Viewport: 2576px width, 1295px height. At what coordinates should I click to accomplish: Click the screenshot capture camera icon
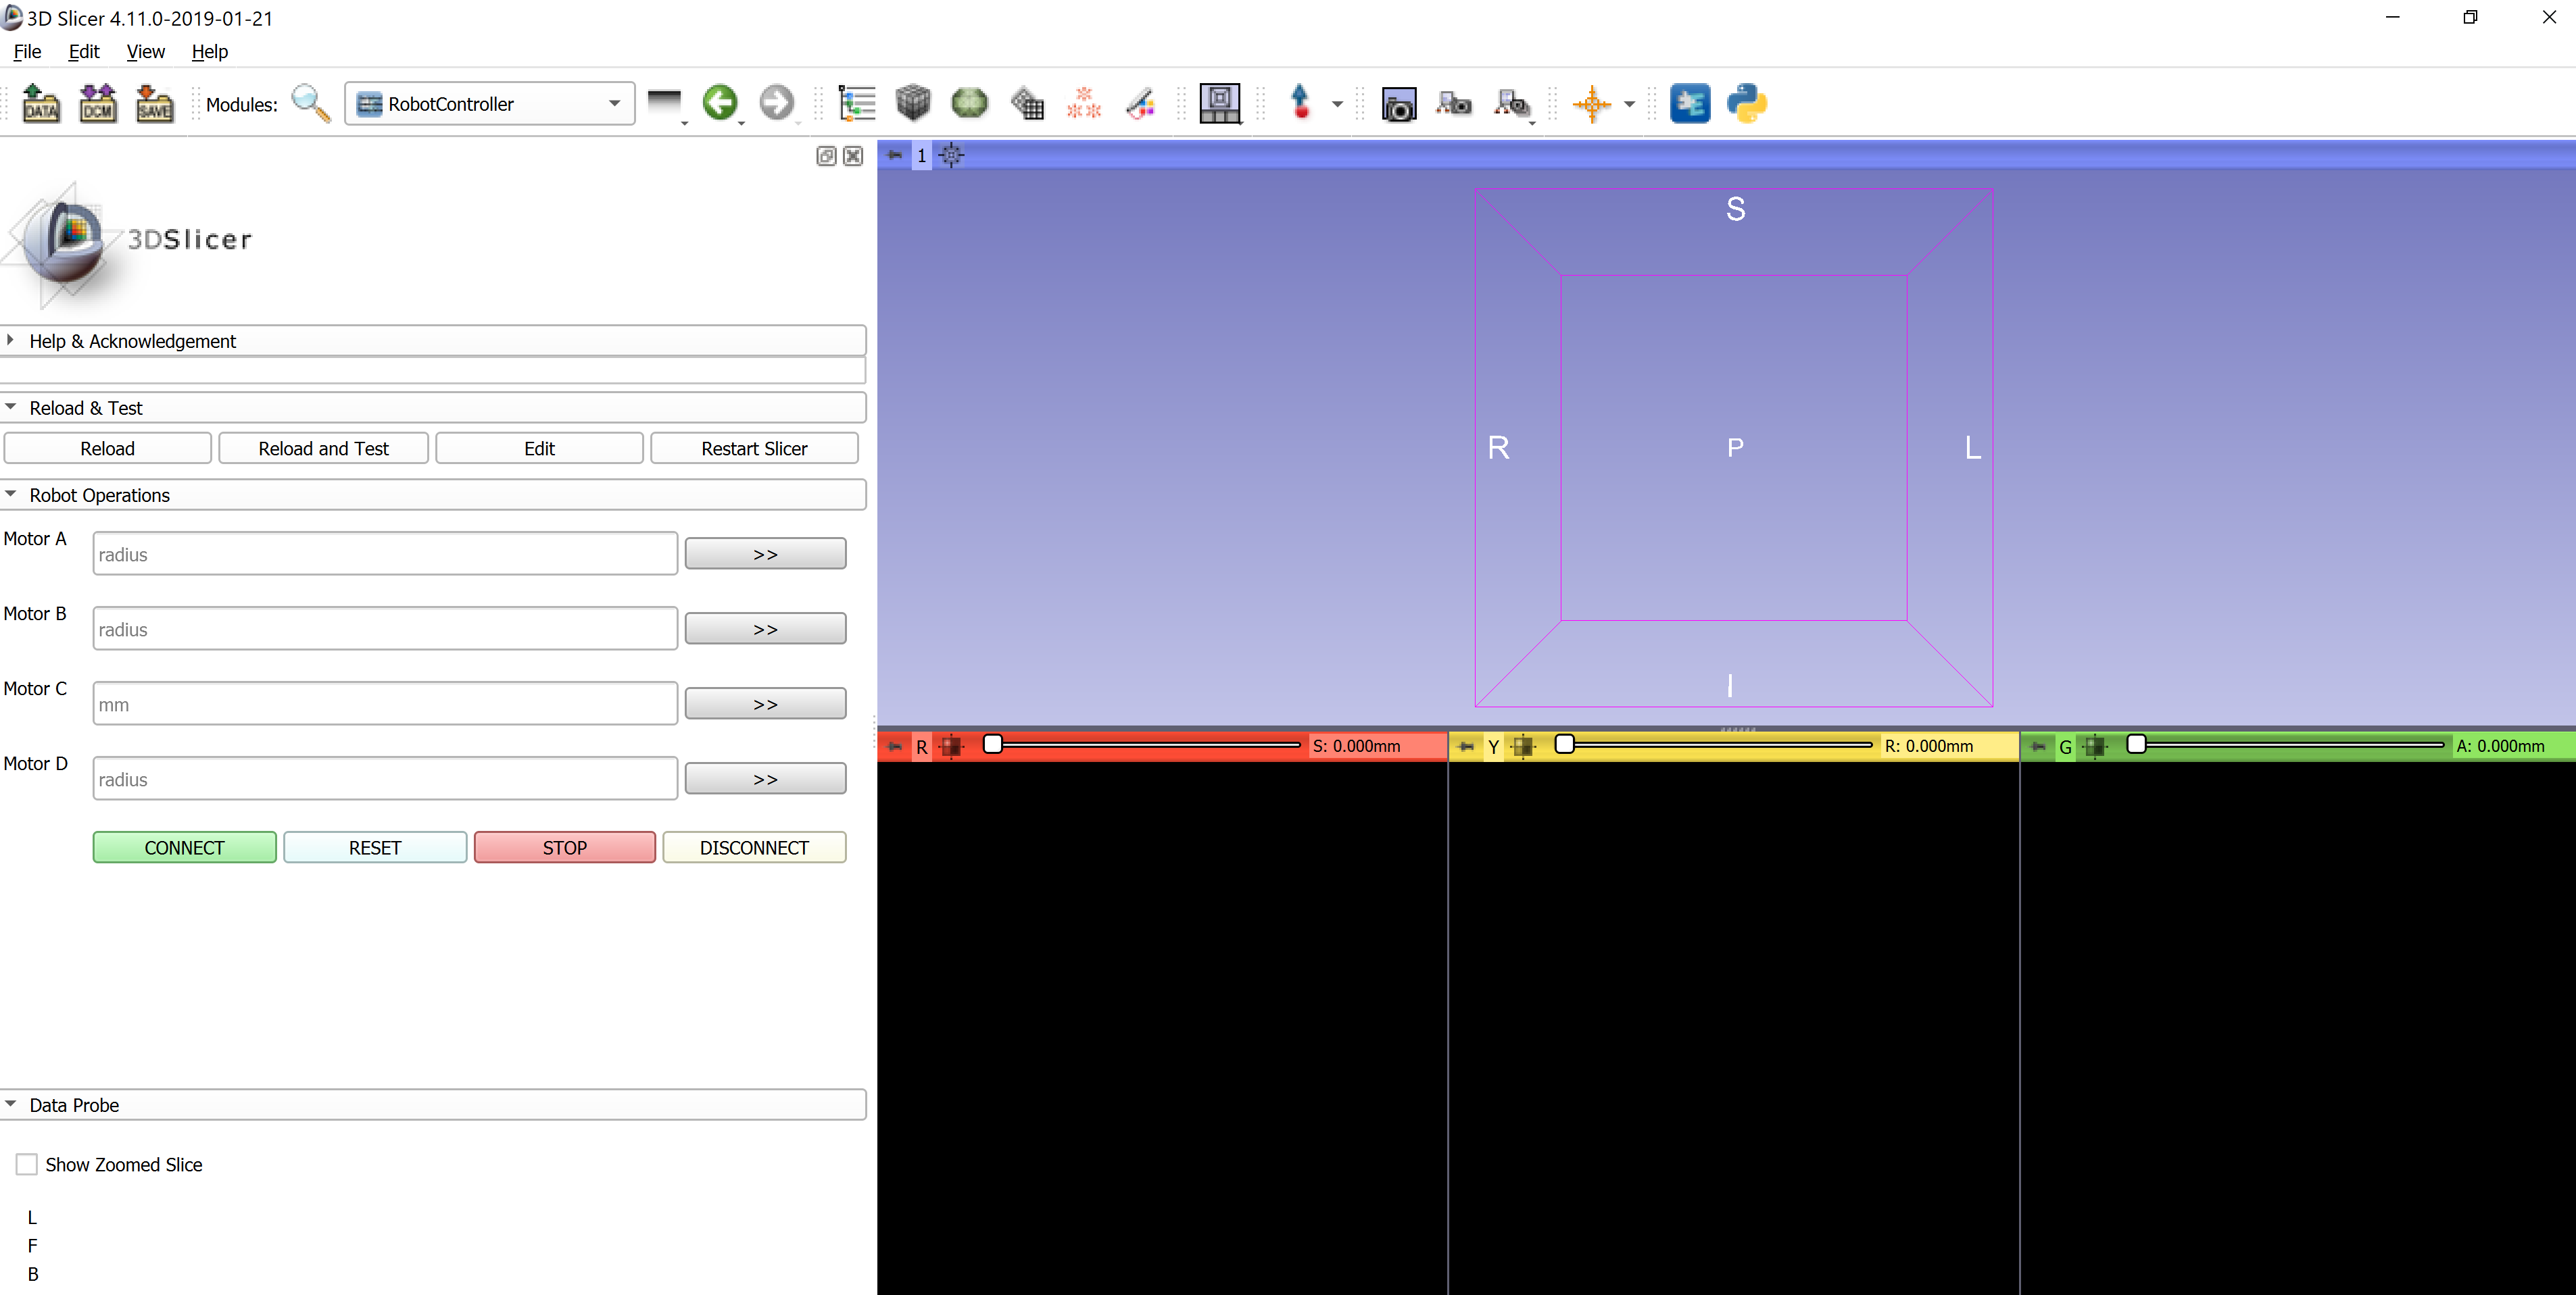pyautogui.click(x=1398, y=104)
